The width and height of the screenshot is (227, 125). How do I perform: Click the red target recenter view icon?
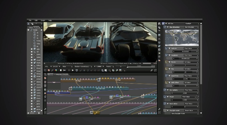point(49,70)
